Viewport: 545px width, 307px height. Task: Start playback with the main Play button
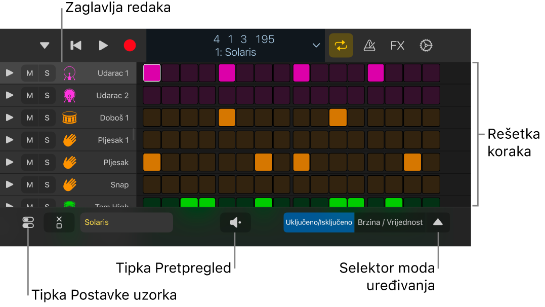pos(103,46)
